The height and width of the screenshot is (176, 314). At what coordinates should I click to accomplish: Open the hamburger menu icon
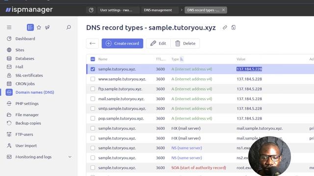point(9,27)
